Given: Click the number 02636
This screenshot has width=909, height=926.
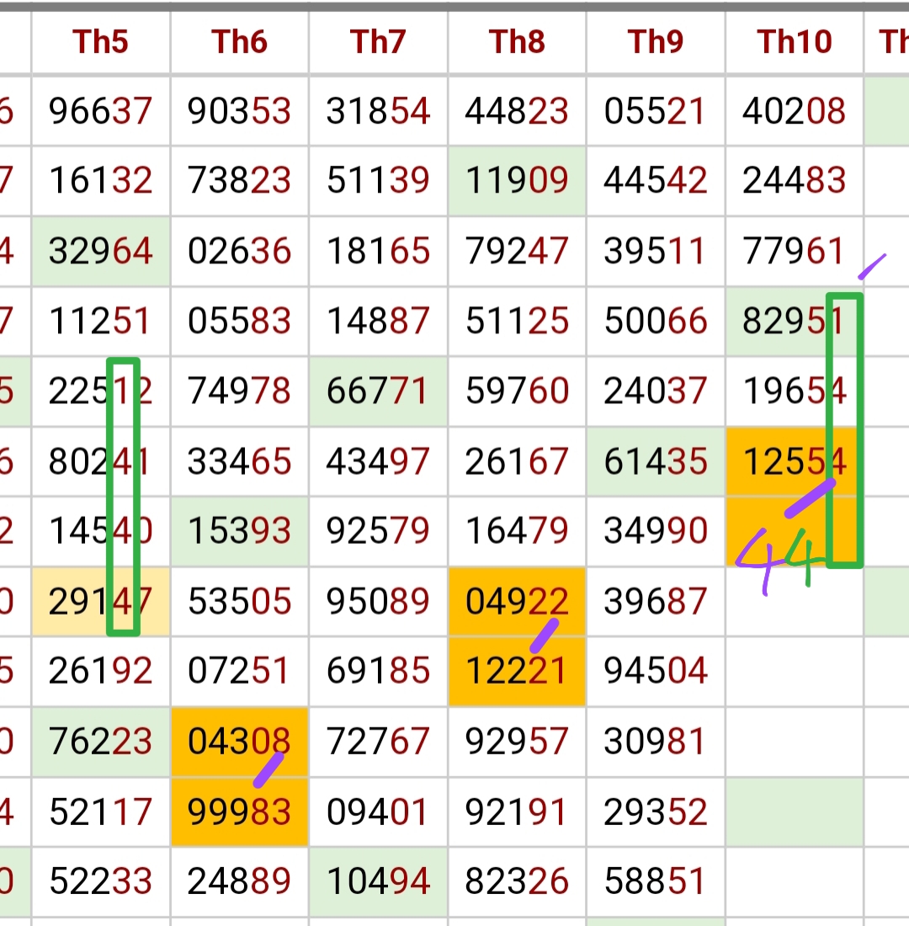Looking at the screenshot, I should 239,251.
